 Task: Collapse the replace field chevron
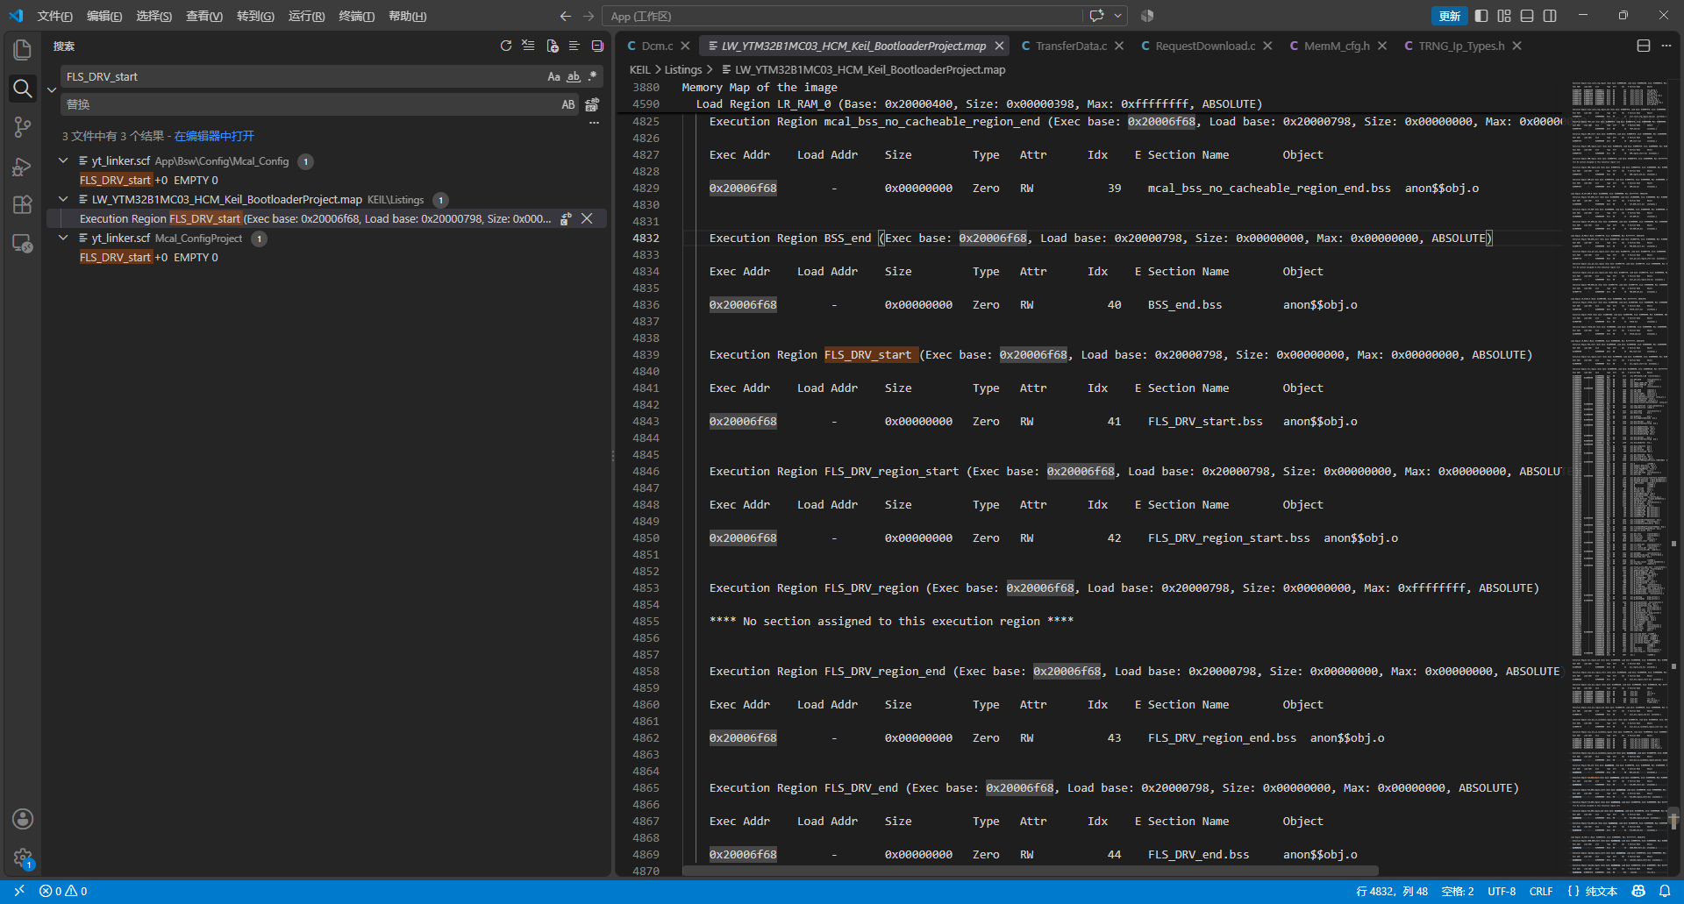pyautogui.click(x=52, y=89)
